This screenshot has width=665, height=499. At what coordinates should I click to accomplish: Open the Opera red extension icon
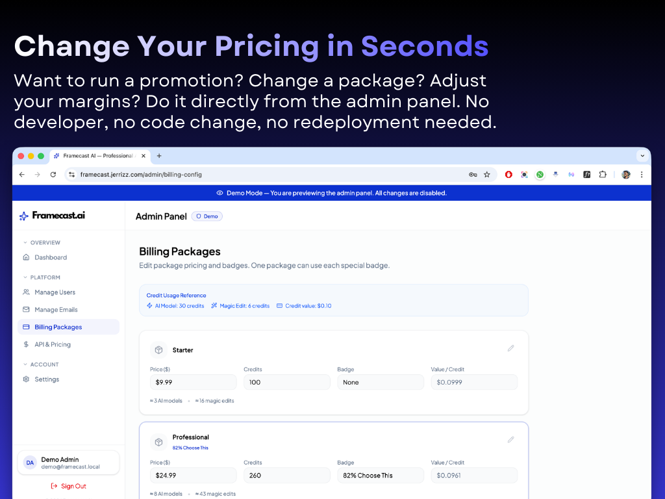click(x=508, y=174)
